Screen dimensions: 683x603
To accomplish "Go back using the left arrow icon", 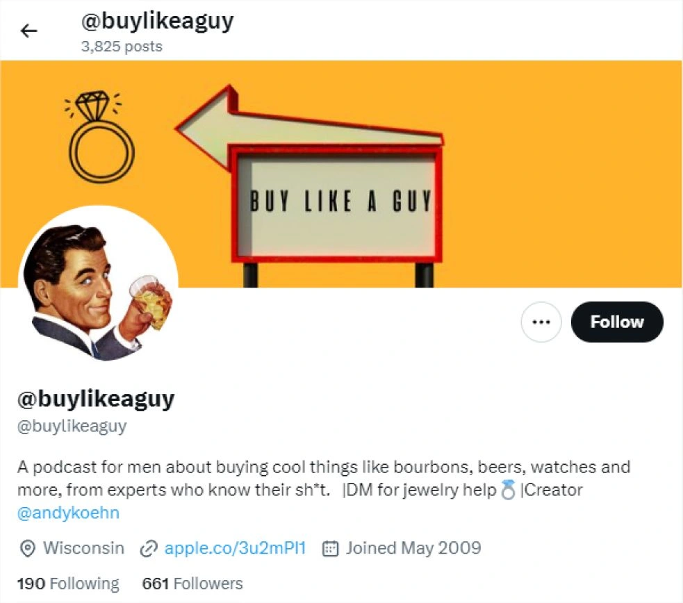I will coord(28,31).
